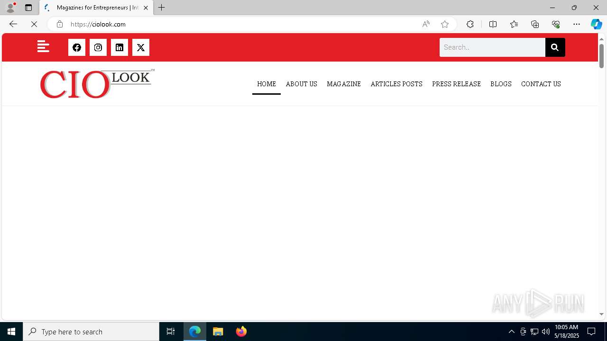
Task: Toggle Split screen view
Action: 493,24
